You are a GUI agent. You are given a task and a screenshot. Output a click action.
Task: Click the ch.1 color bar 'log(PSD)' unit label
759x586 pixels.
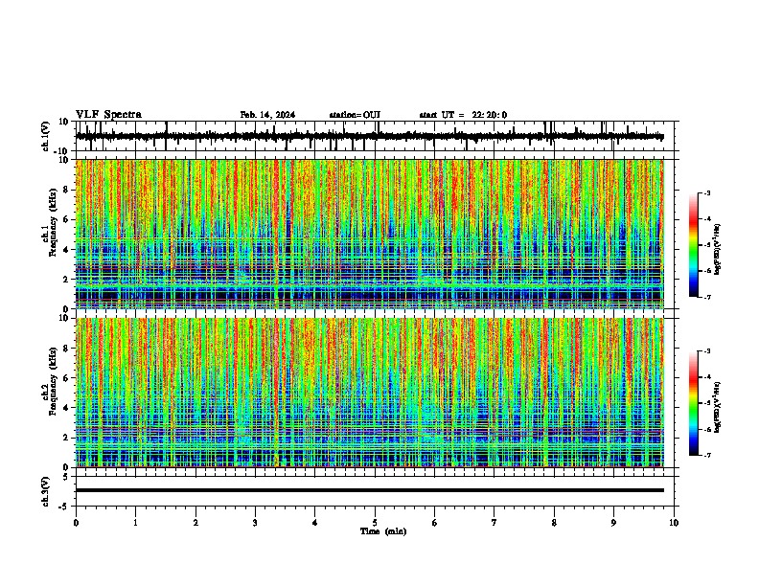717,250
